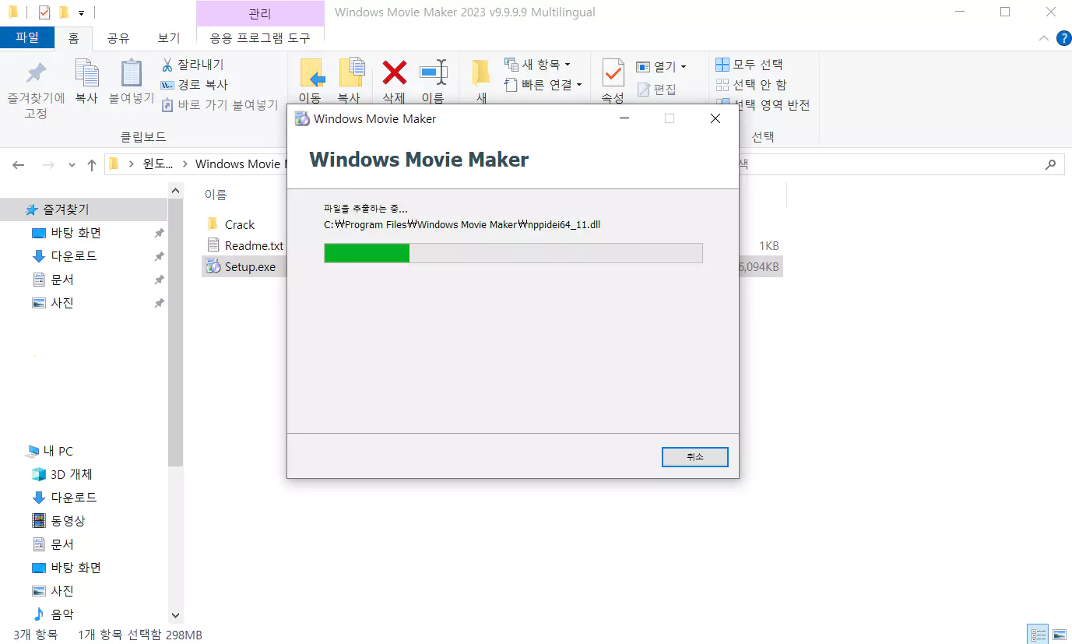The height and width of the screenshot is (644, 1072).
Task: Click Windows Movie breadcrumb segment in address bar
Action: pyautogui.click(x=241, y=164)
